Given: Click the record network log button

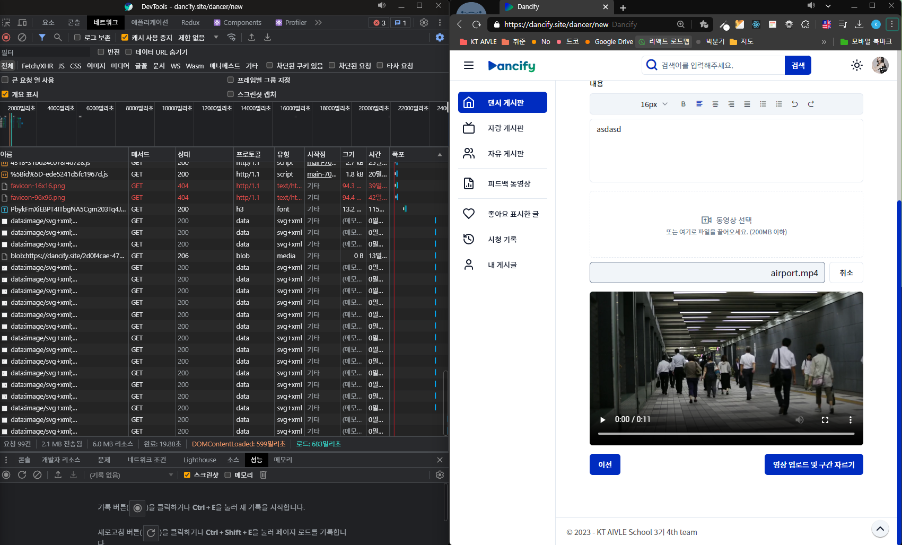Looking at the screenshot, I should tap(6, 37).
